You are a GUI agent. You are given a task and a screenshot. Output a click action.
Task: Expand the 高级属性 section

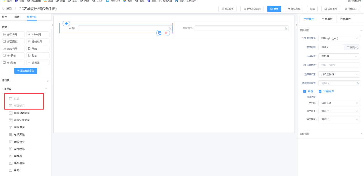(361, 134)
